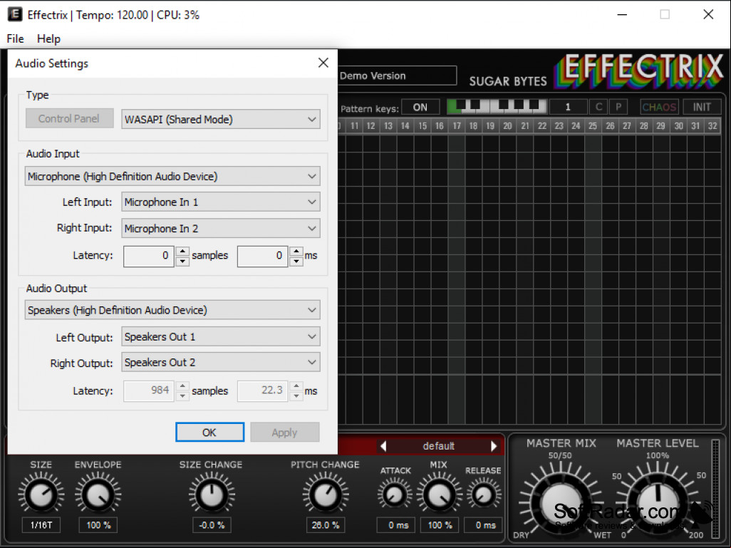Select step 21 in the sequencer header

[x=525, y=126]
